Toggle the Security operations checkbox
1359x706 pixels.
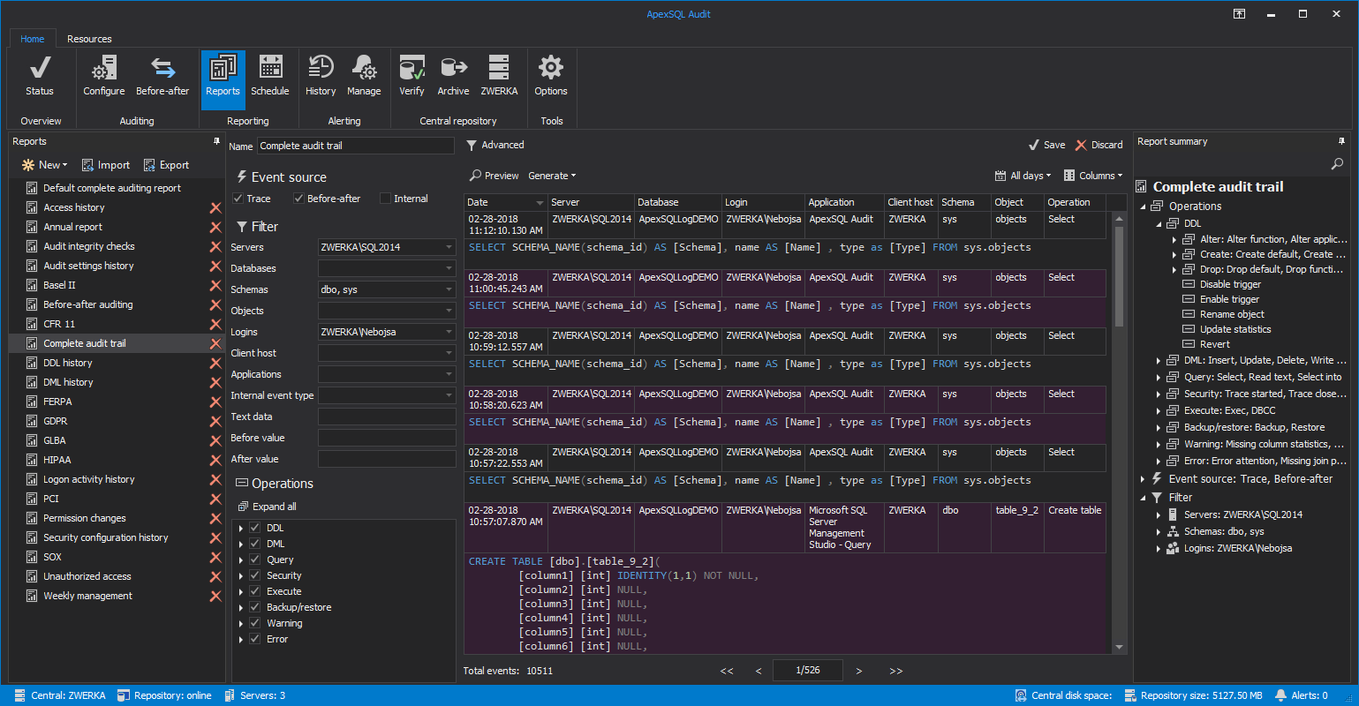tap(256, 575)
